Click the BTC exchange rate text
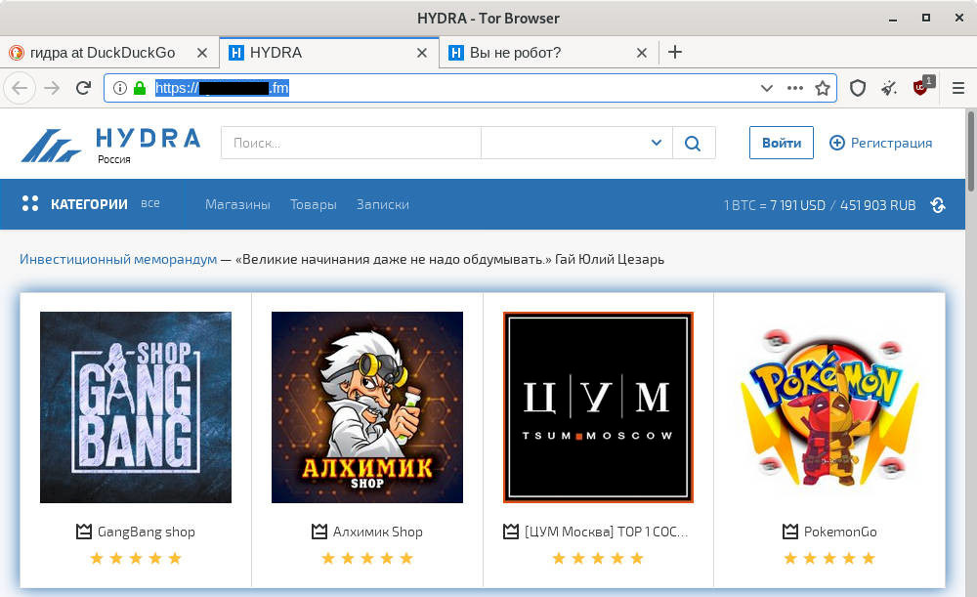Image resolution: width=977 pixels, height=597 pixels. pos(820,205)
